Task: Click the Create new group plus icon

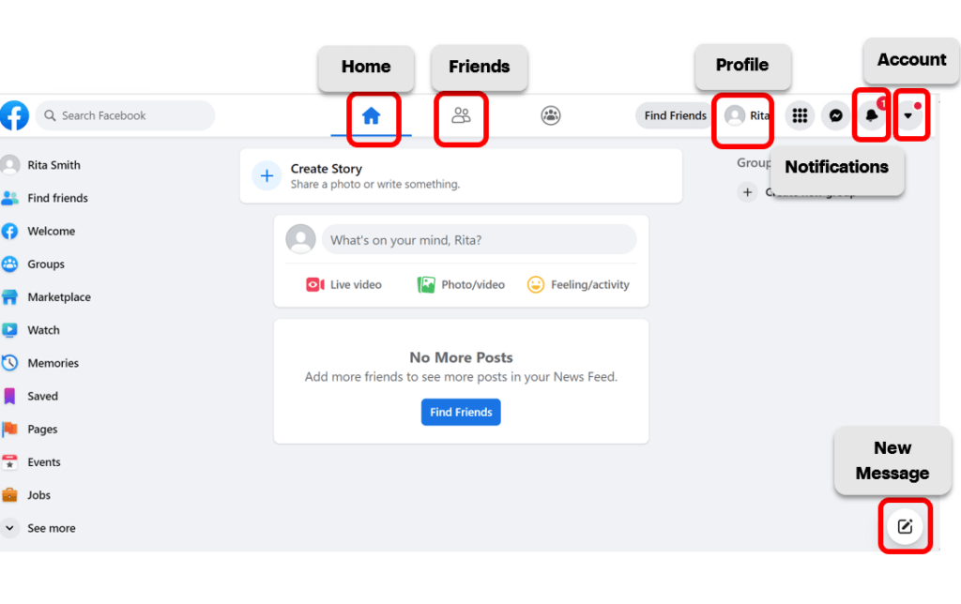Action: click(747, 192)
